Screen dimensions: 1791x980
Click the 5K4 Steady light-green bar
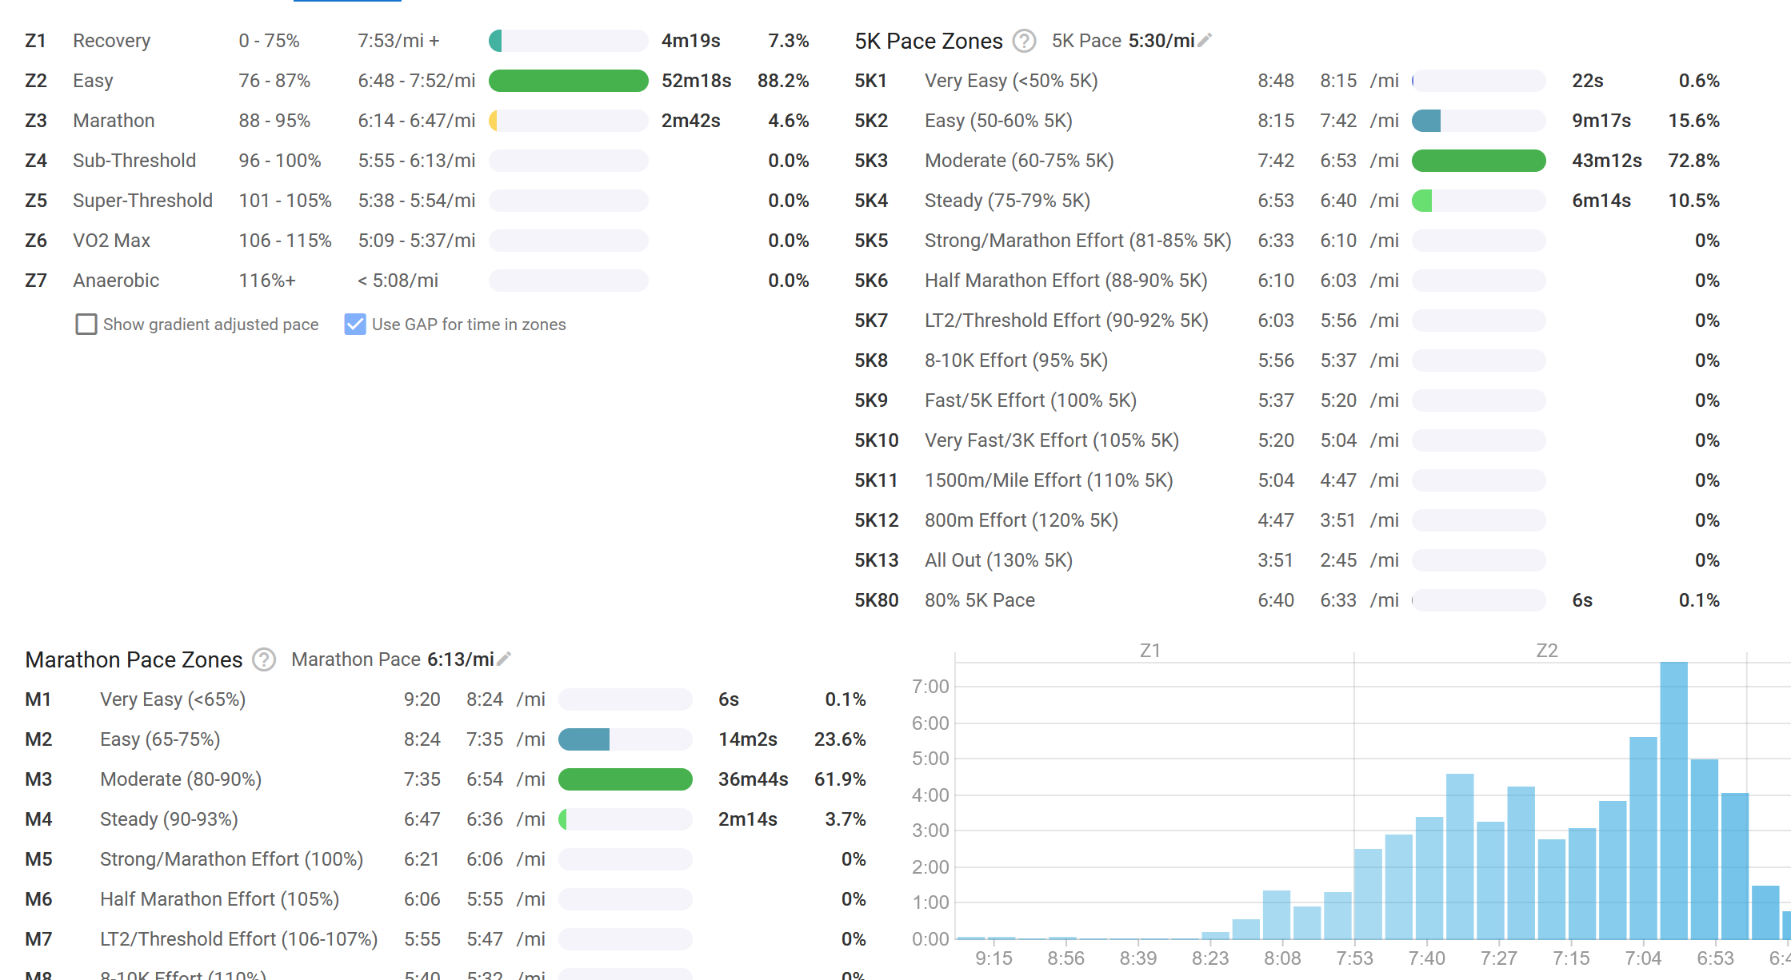coord(1422,201)
